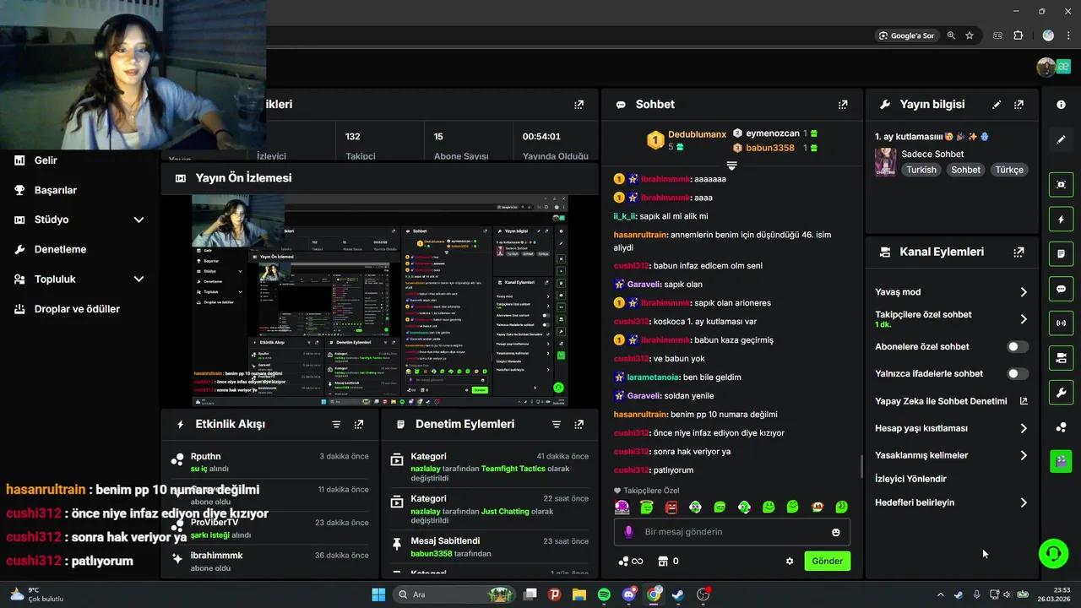Click the Sadece Sohbet category thumbnail
Screen dimensions: 1081x608
pos(886,162)
